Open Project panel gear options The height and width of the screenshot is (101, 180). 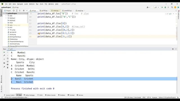(x=24, y=11)
